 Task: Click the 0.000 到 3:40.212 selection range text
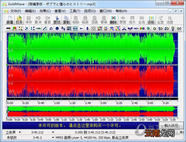(x=95, y=132)
